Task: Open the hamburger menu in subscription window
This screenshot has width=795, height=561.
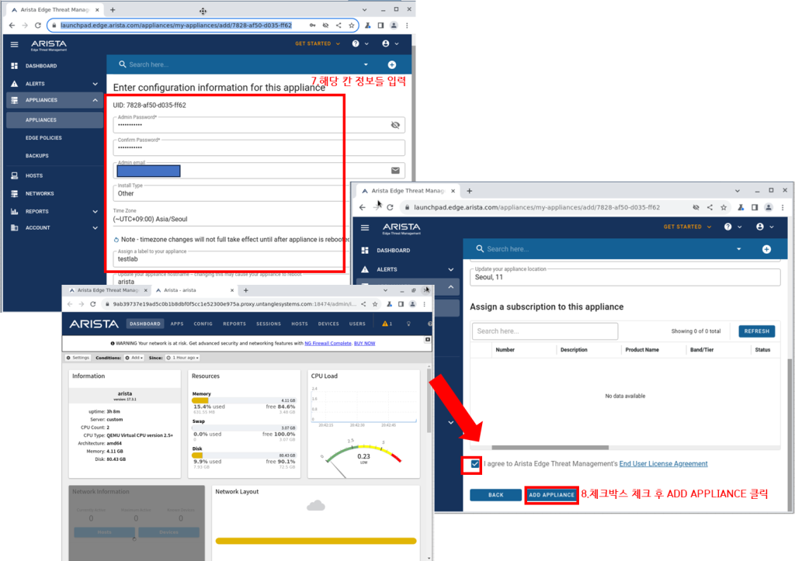Action: pos(365,227)
